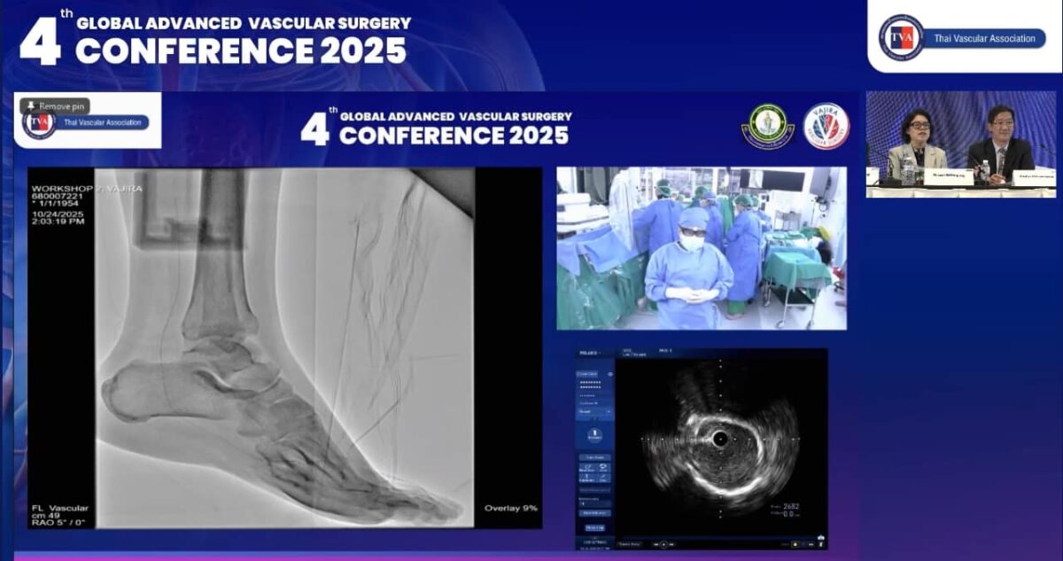Toggle the small icon beside the top sidebar field

(610, 374)
